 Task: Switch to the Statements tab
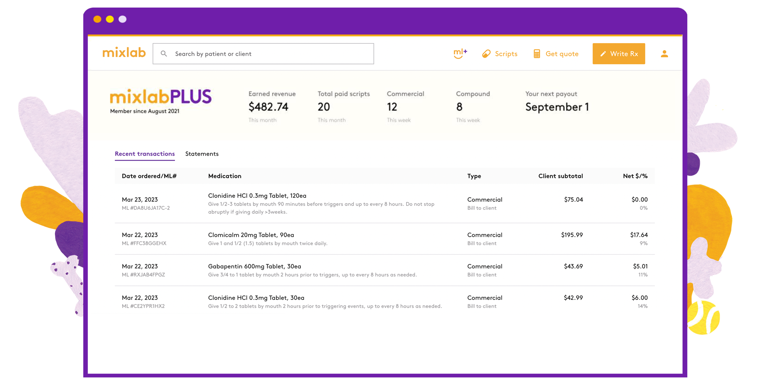tap(202, 154)
